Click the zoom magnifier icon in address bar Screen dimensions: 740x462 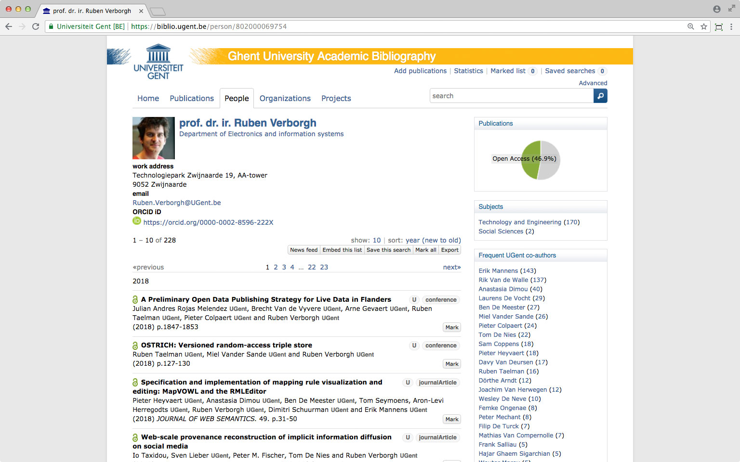pyautogui.click(x=690, y=26)
